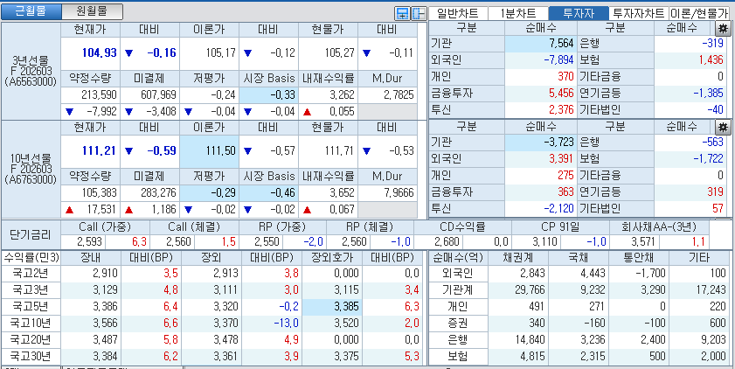
Task: Click the 10-year theoretical price 111.50
Action: point(220,150)
